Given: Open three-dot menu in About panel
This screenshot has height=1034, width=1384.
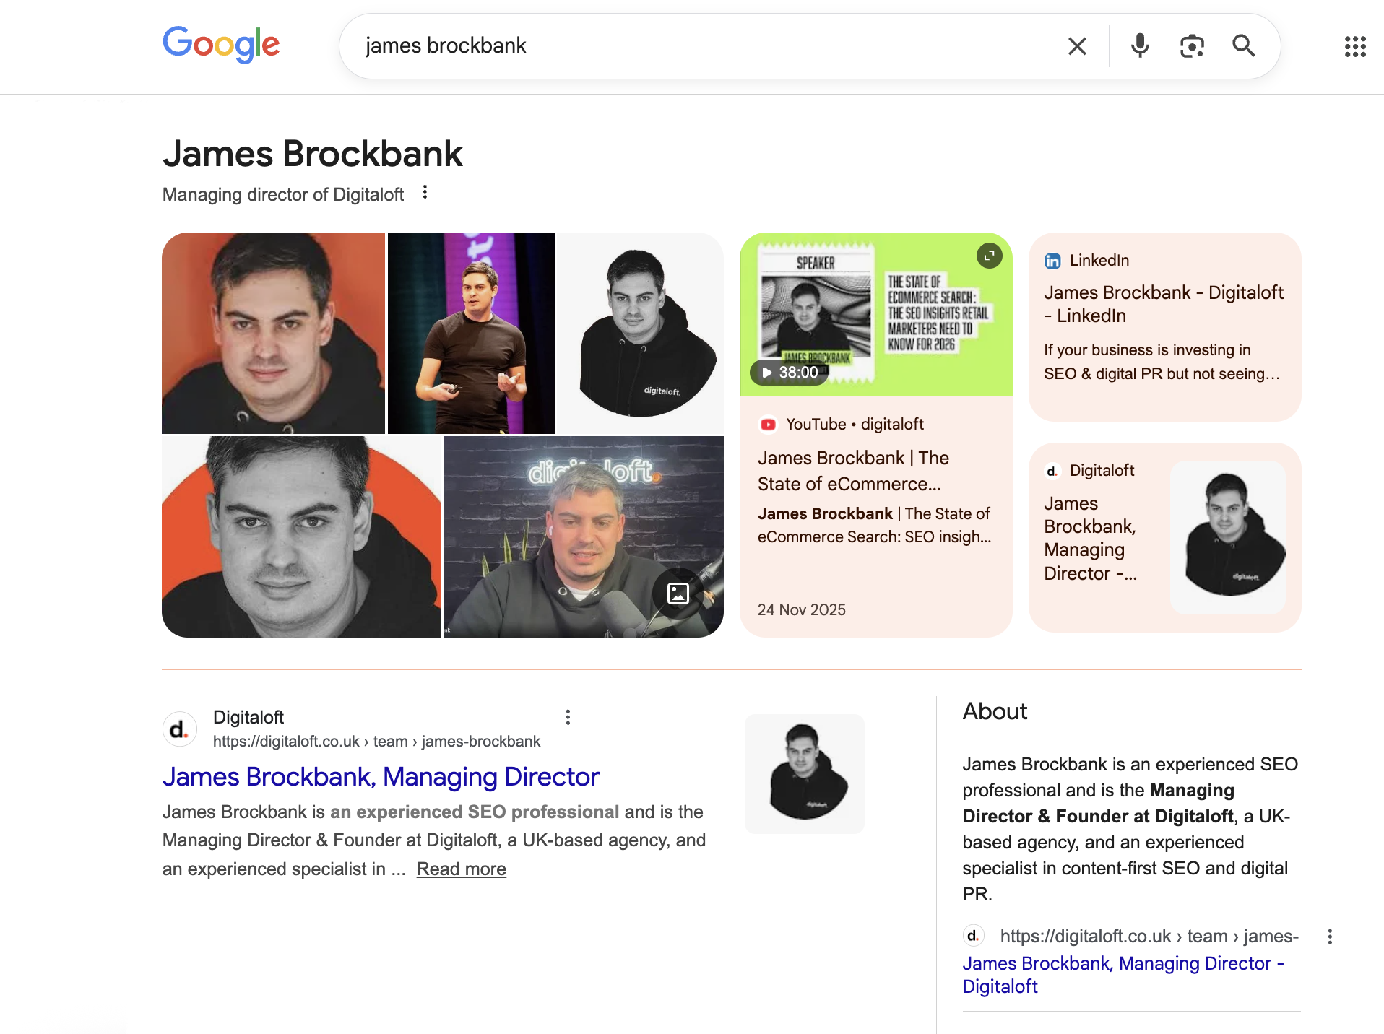Looking at the screenshot, I should (1330, 937).
